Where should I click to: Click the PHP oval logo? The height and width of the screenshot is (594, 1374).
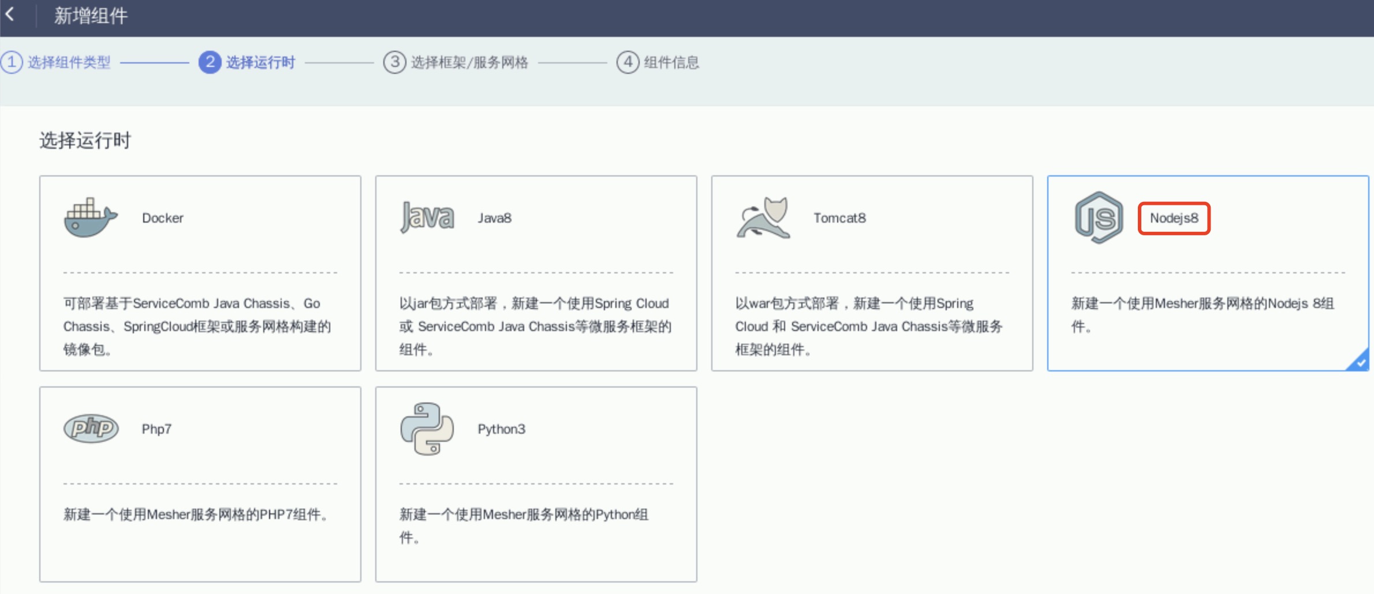[91, 428]
